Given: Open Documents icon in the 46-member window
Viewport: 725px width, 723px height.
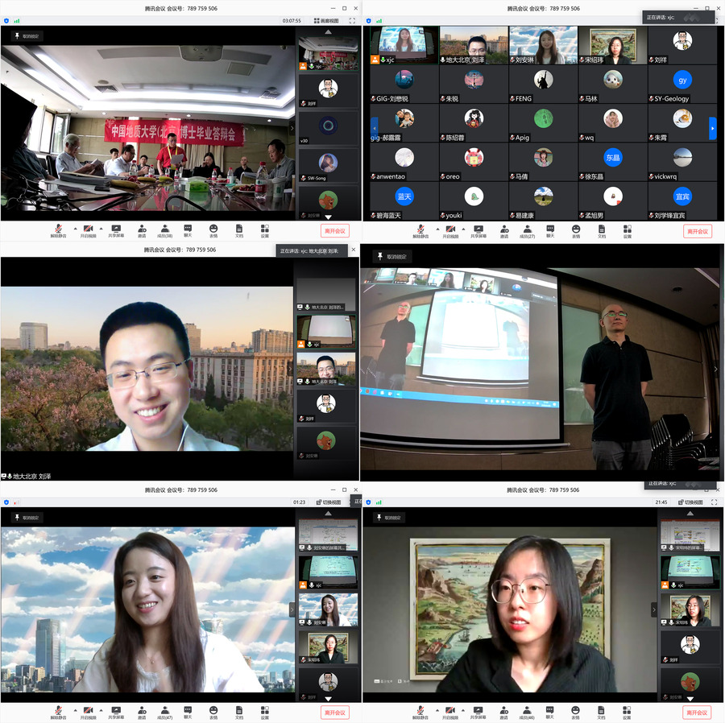Looking at the screenshot, I should pyautogui.click(x=601, y=711).
